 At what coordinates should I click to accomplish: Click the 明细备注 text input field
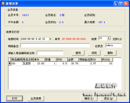point(55,45)
